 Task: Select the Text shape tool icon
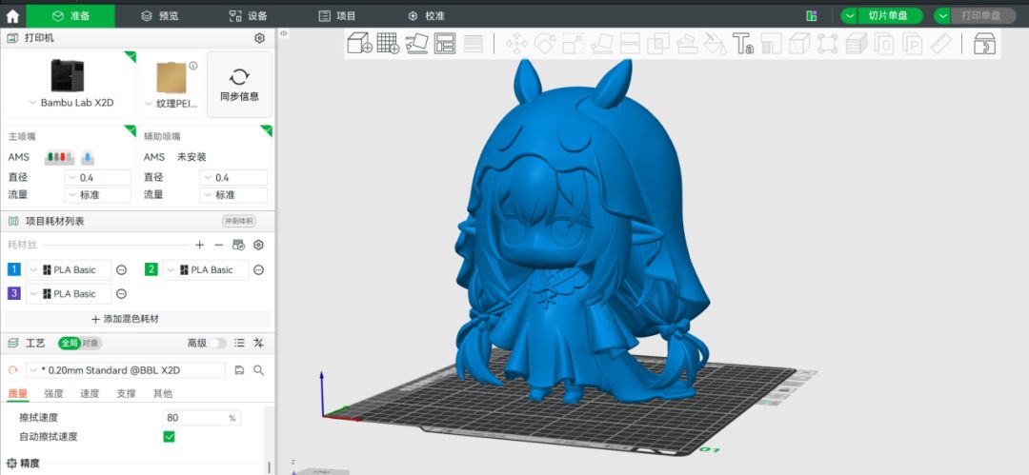(x=743, y=43)
